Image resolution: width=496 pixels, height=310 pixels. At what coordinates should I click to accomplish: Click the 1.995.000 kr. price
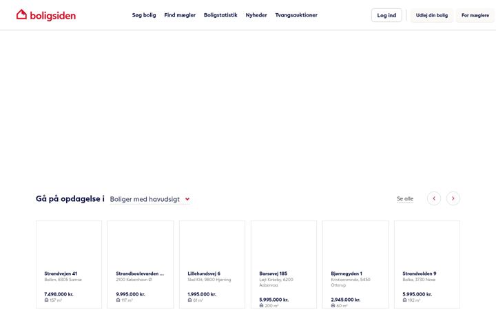pyautogui.click(x=202, y=294)
